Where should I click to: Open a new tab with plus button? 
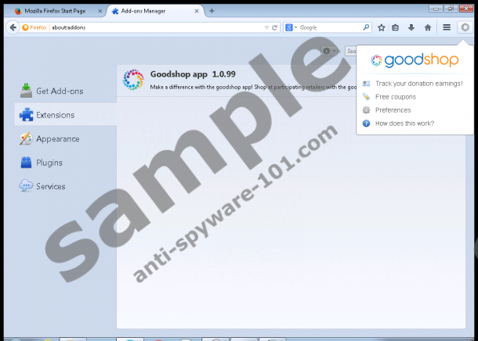point(212,11)
